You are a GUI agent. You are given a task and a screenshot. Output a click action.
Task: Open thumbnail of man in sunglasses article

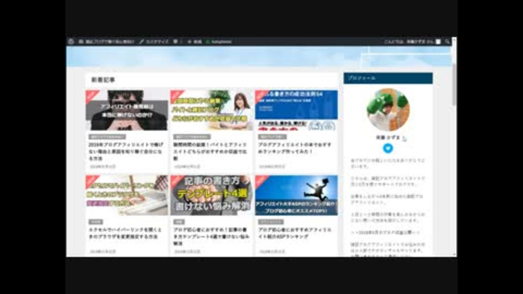(127, 110)
